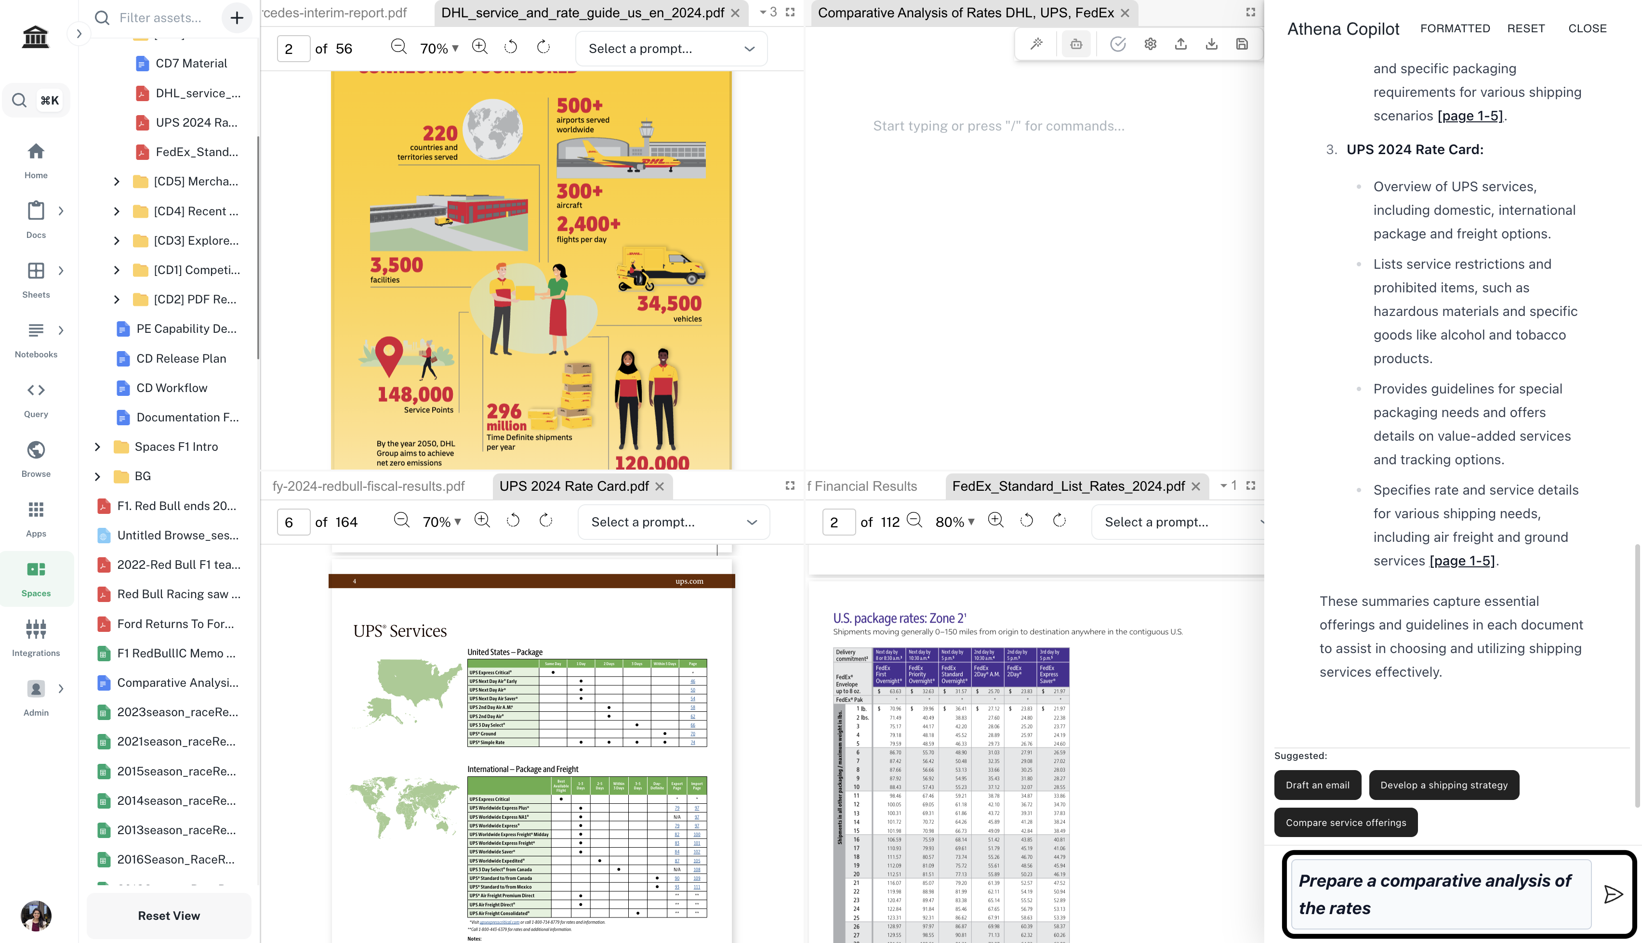Click the Athena bank logo icon

(x=35, y=36)
